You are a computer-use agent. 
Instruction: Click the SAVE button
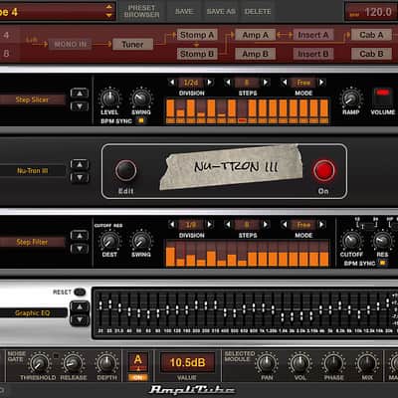(x=184, y=11)
